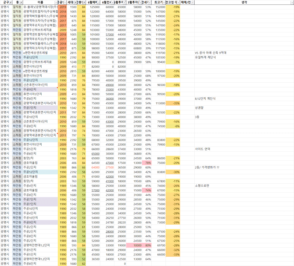The image size is (294, 266).
Task: Click the 152000 highest price cell
Action: [159, 7]
